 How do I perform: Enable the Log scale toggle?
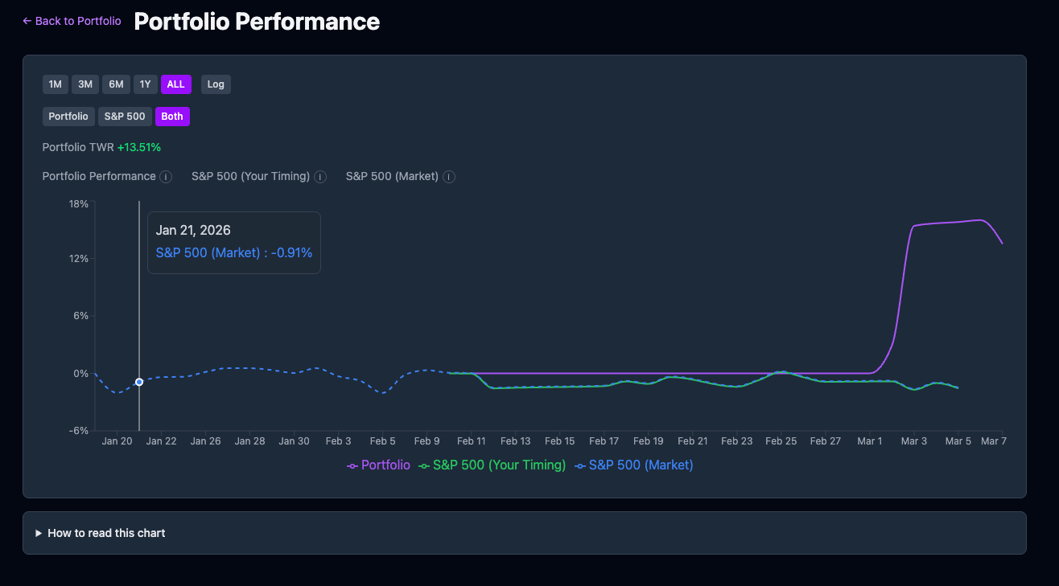point(216,84)
